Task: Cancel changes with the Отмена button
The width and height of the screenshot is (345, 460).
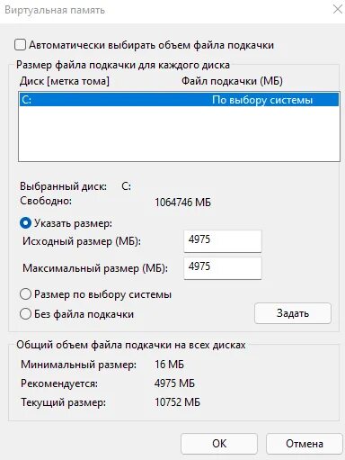Action: pyautogui.click(x=305, y=444)
